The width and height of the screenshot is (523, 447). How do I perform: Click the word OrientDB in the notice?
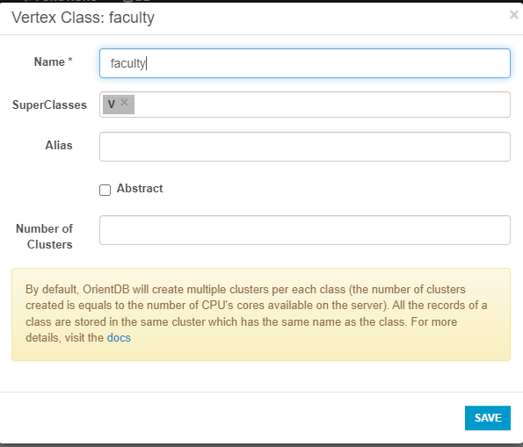pos(106,289)
